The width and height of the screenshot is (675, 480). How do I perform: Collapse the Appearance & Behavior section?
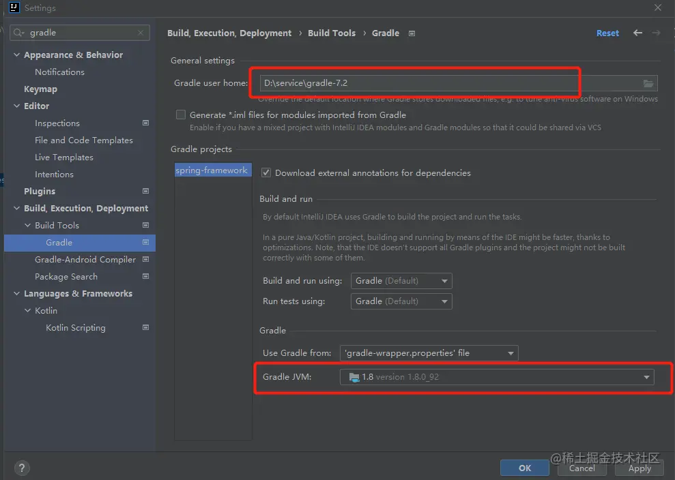[17, 55]
